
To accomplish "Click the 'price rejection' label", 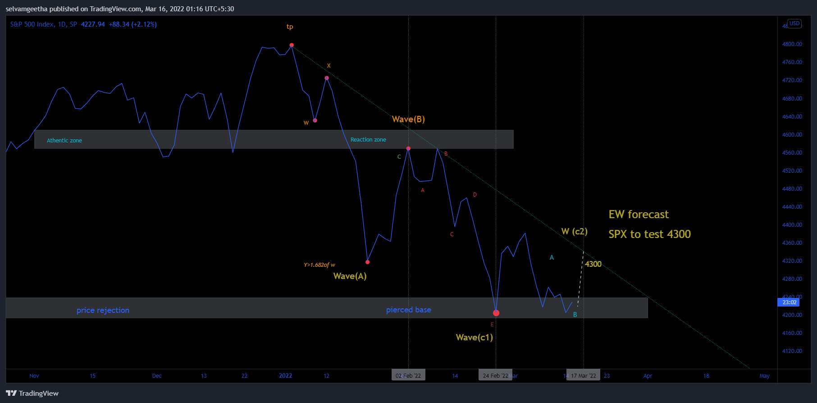I will point(103,310).
